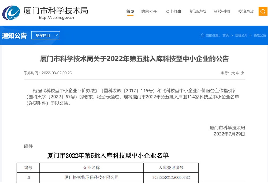Image resolution: width=268 pixels, height=185 pixels.
Task: Set font size to 小
Action: 242,73
